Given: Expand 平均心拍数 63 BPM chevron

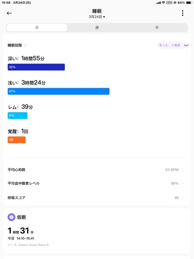Looking at the screenshot, I should click(x=182, y=170).
